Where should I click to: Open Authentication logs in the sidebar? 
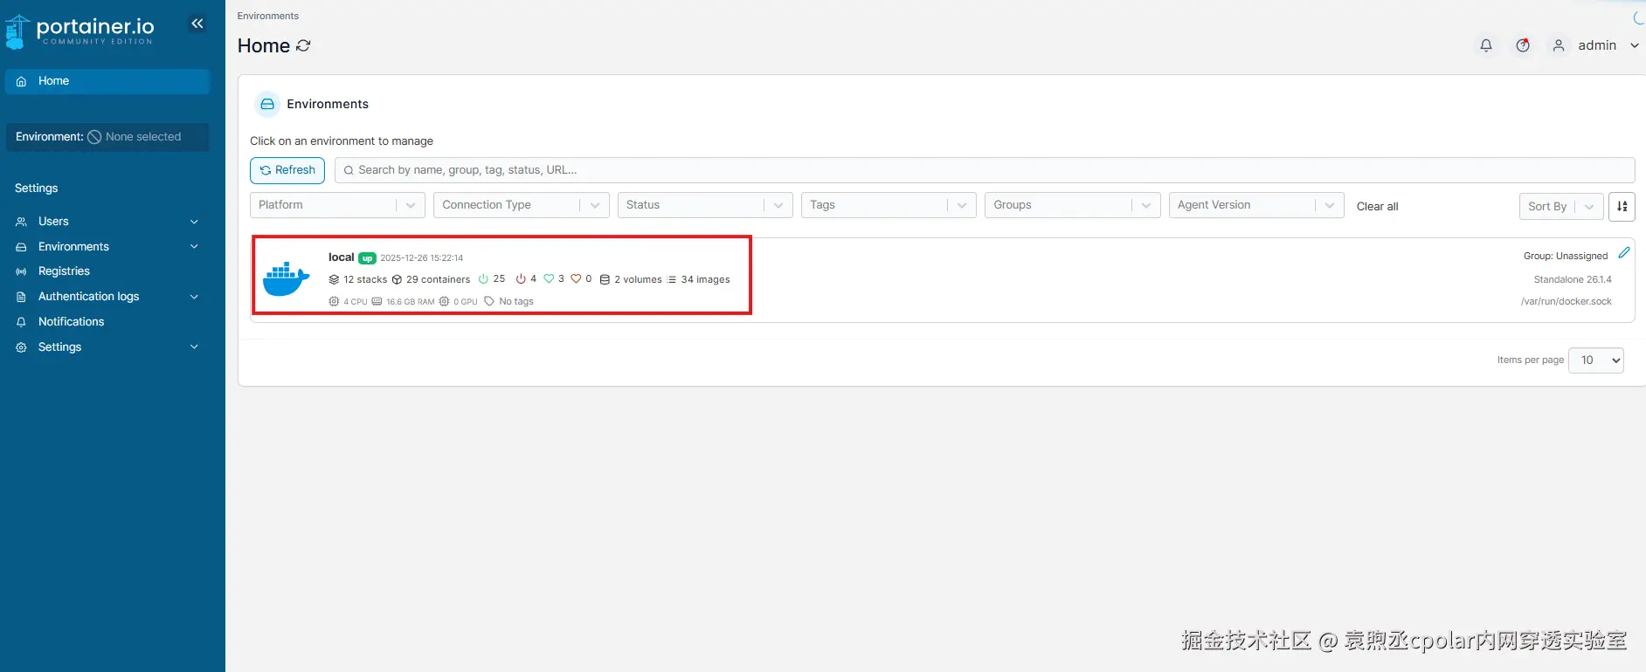click(107, 297)
